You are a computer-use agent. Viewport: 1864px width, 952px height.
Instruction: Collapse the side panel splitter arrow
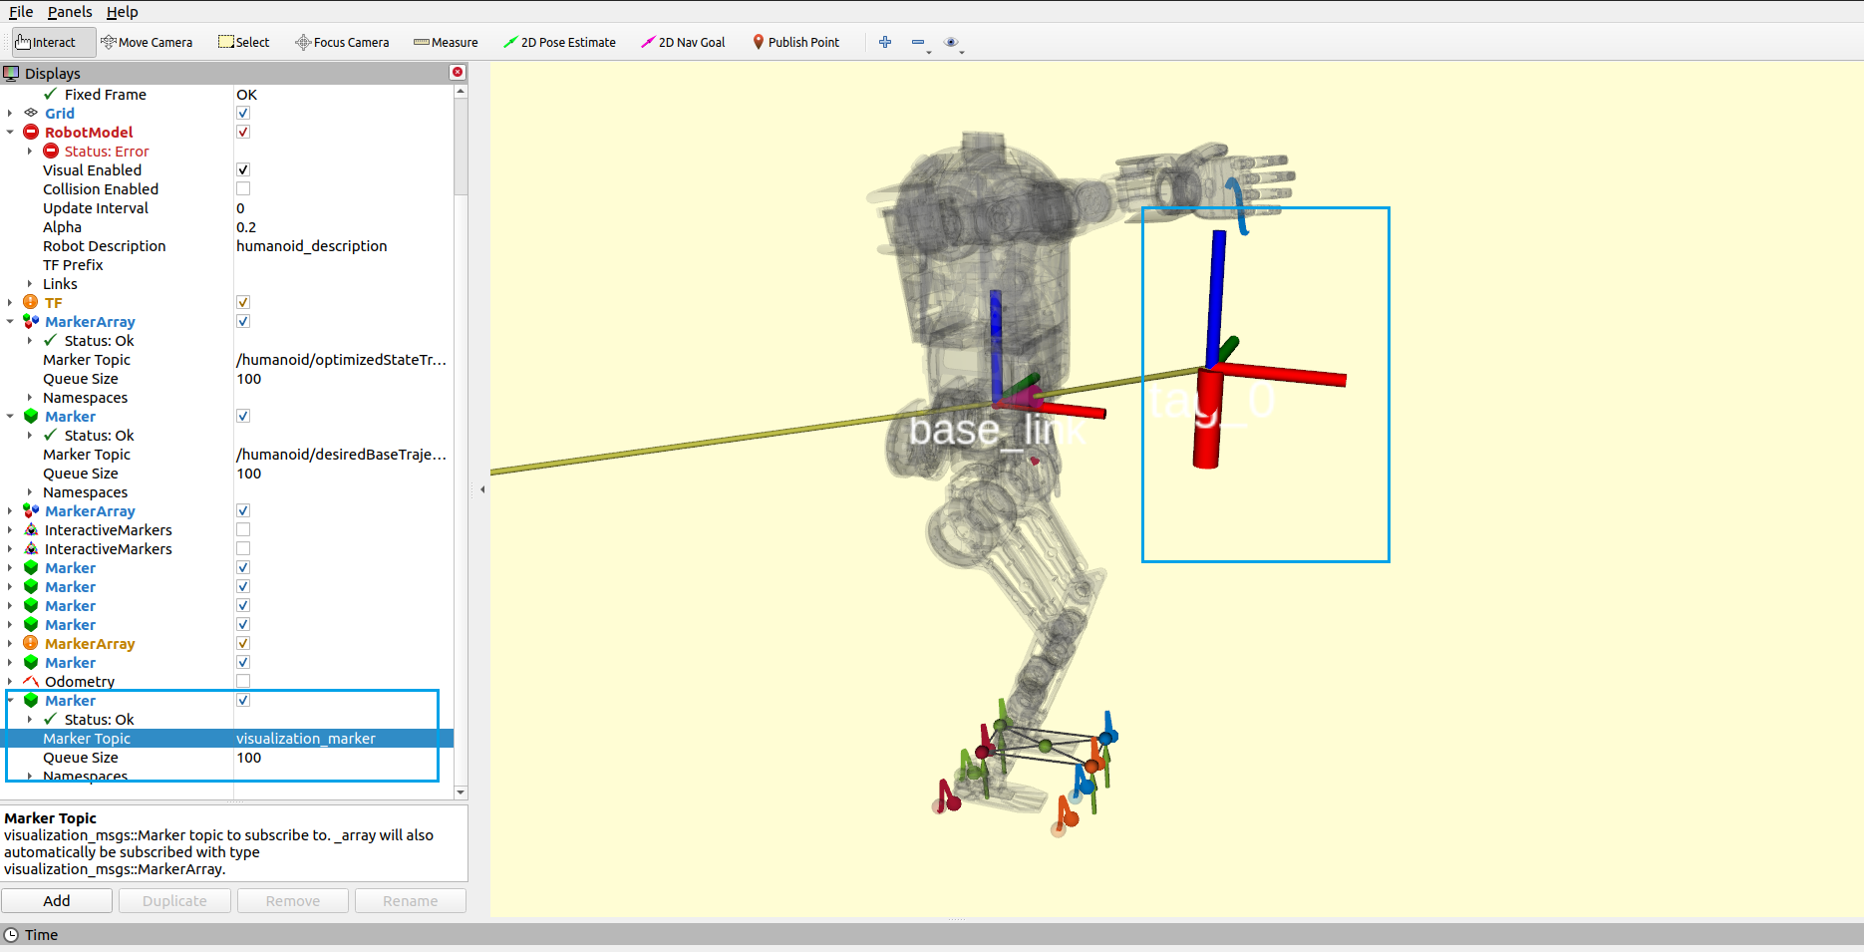[482, 489]
